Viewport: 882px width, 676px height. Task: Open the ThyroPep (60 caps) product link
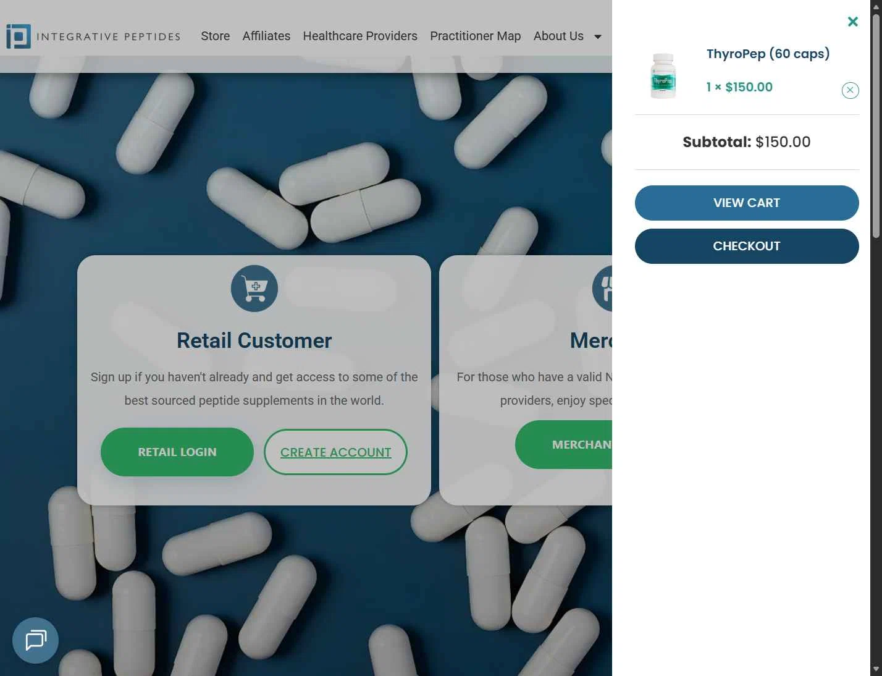pos(768,54)
